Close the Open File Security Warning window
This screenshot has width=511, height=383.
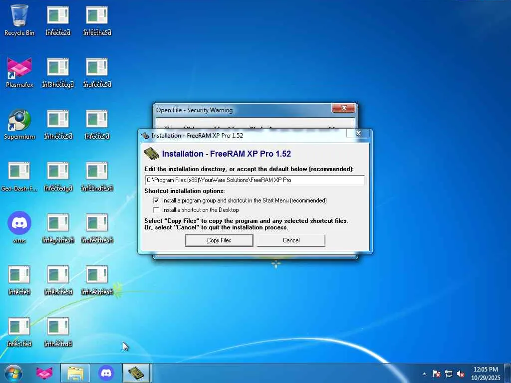point(343,108)
